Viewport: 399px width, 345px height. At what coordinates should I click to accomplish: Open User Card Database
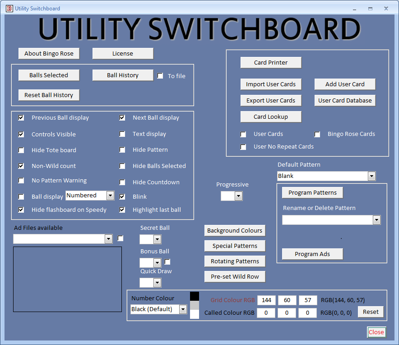tap(345, 101)
